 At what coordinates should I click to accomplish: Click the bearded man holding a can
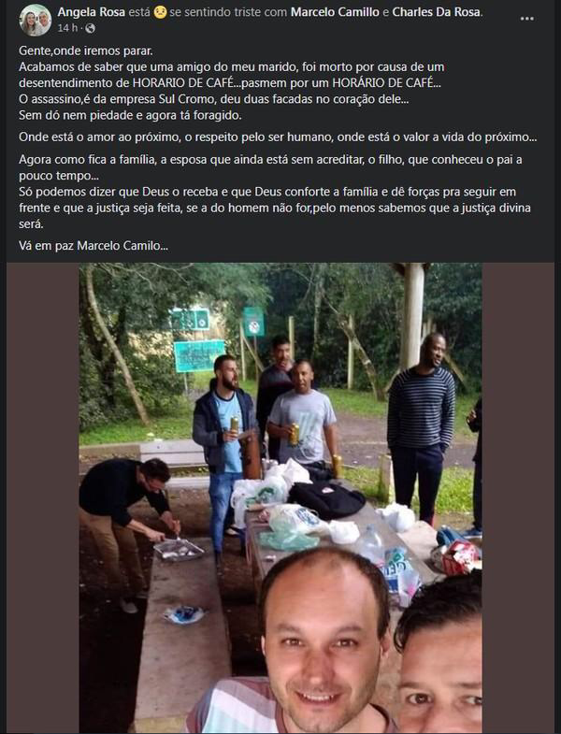(x=224, y=450)
